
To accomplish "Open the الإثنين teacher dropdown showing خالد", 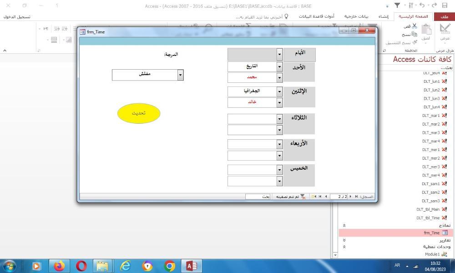I will click(x=279, y=102).
